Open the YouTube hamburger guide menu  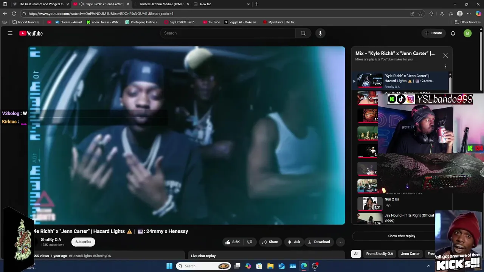(x=10, y=33)
